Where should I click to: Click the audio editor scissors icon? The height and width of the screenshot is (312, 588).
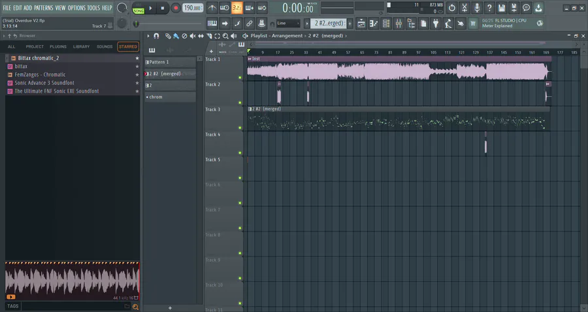pyautogui.click(x=465, y=8)
